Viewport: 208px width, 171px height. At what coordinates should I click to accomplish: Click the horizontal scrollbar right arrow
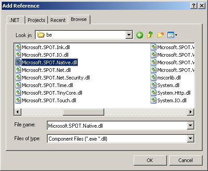(191, 112)
